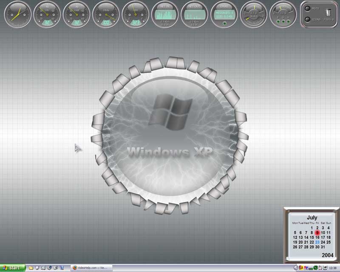Viewport: 340px width, 272px height.
Task: Open the CPU temperature gauge
Action: pos(47,14)
